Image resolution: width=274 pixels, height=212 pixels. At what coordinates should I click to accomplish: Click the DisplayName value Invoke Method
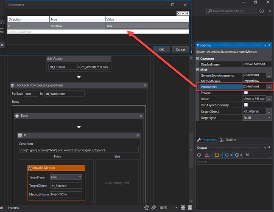click(x=257, y=64)
